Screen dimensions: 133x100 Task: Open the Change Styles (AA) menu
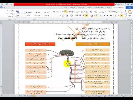pos(18,14)
